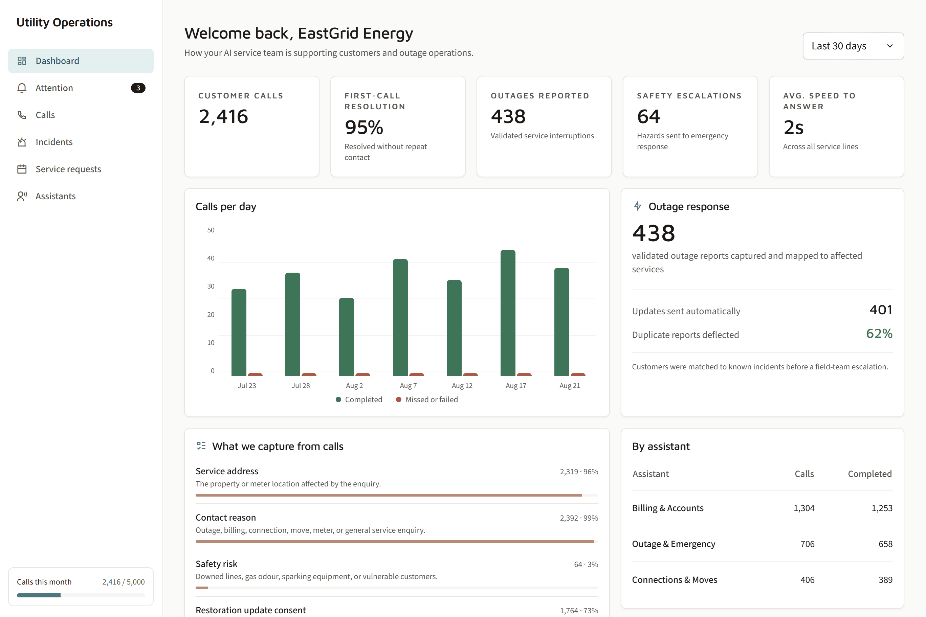Click the Incidents siren icon
Image resolution: width=926 pixels, height=617 pixels.
click(x=22, y=142)
